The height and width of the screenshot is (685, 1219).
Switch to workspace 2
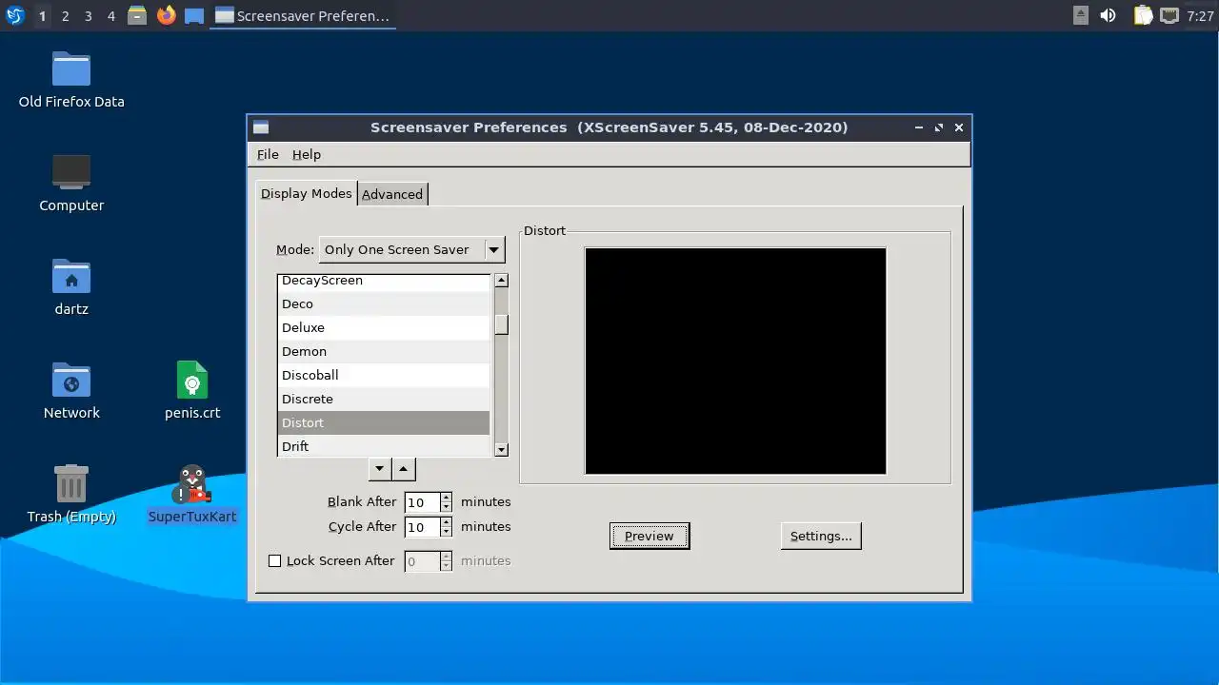click(x=65, y=15)
